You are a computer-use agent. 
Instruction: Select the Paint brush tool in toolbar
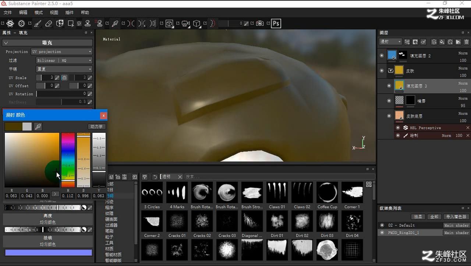coord(37,24)
